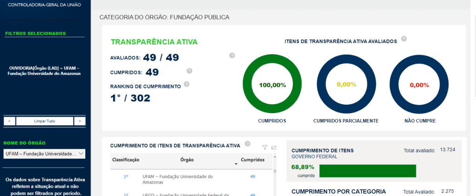Image resolution: width=476 pixels, height=196 pixels.
Task: Click the green Cumpridos donut chart
Action: [272, 85]
